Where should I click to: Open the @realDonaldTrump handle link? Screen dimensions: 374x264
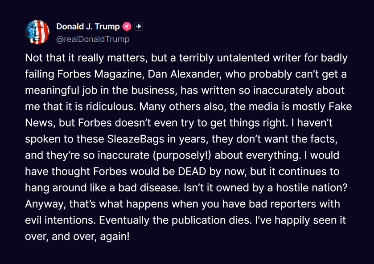point(93,39)
